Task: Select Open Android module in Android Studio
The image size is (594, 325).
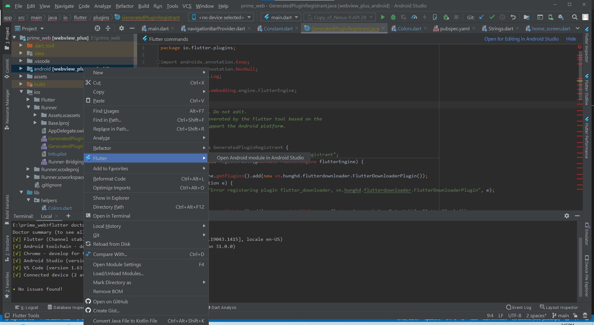Action: [x=260, y=158]
